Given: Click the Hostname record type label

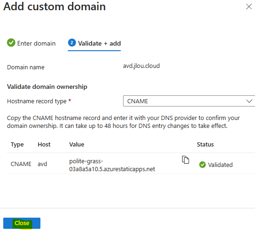Looking at the screenshot, I should [x=37, y=101].
